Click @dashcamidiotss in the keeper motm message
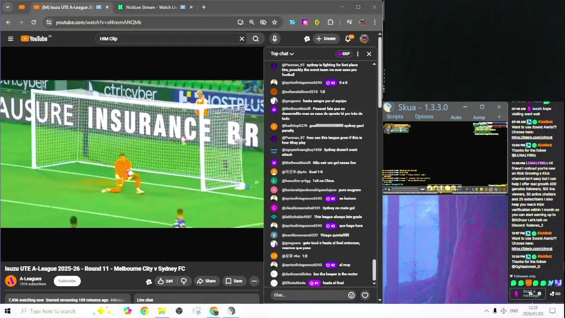 [x=297, y=274]
